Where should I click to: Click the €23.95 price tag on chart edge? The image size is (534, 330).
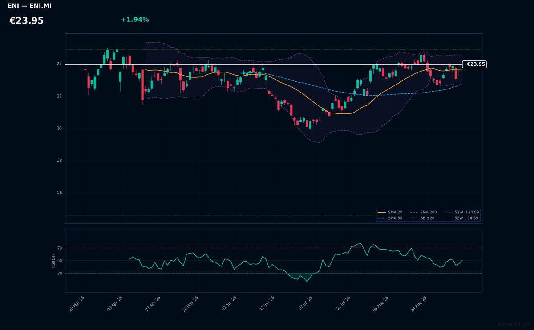click(x=474, y=64)
